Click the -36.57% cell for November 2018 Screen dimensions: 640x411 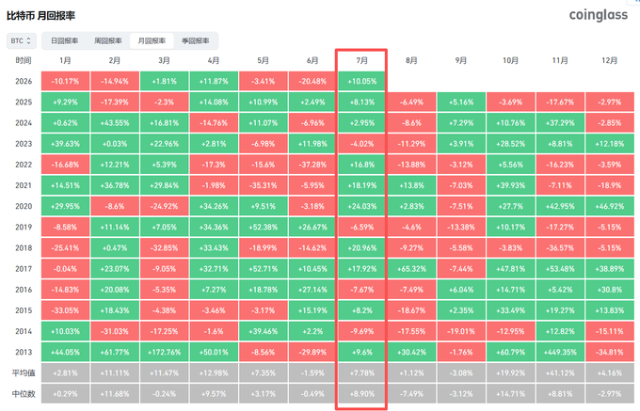click(x=560, y=248)
